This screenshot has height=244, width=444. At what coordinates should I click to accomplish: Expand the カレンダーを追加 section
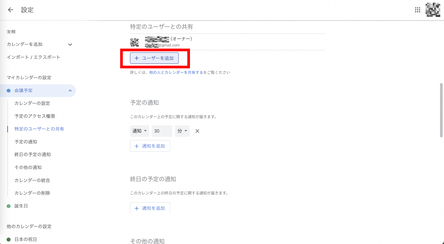click(x=70, y=45)
